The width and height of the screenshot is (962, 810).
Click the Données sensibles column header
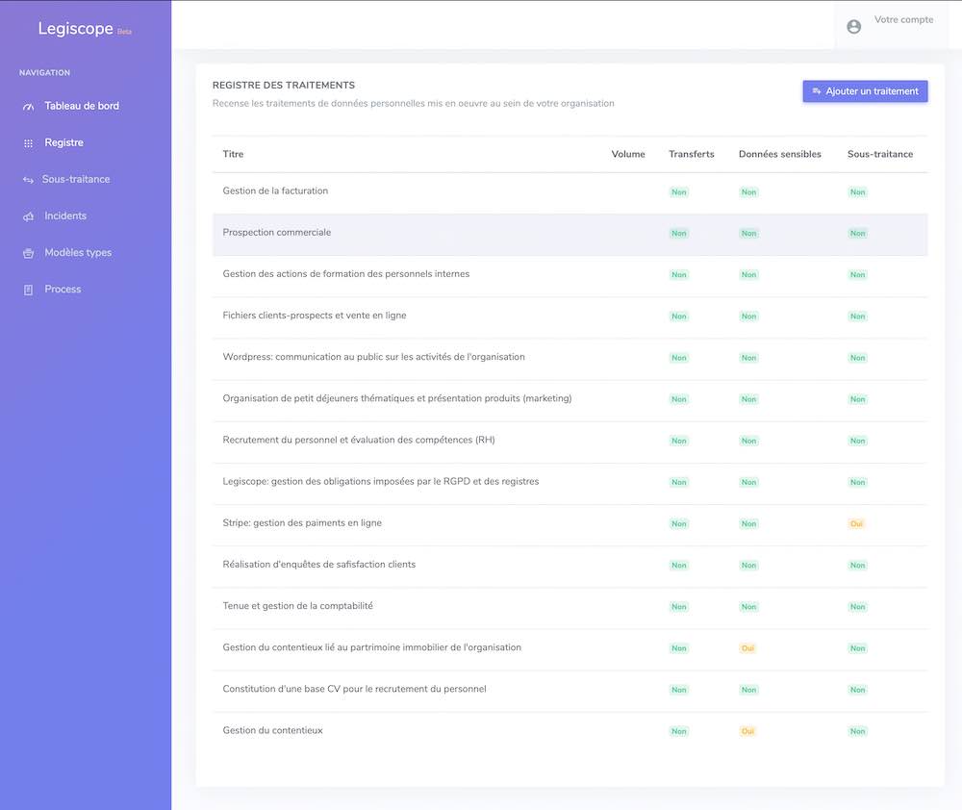780,154
